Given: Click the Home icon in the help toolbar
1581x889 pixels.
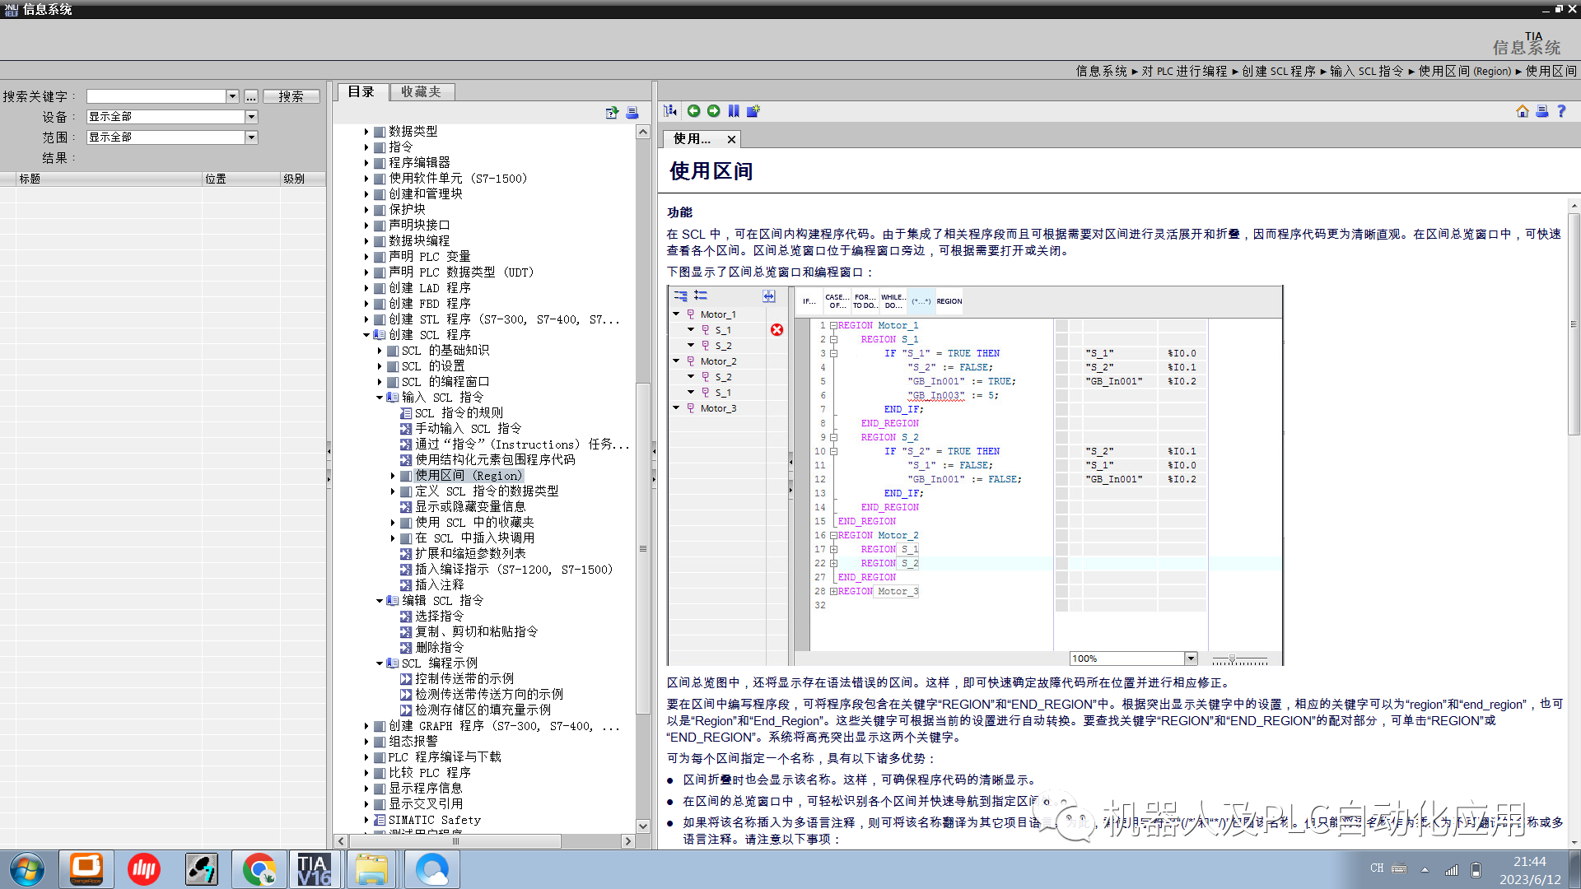Looking at the screenshot, I should (1522, 111).
